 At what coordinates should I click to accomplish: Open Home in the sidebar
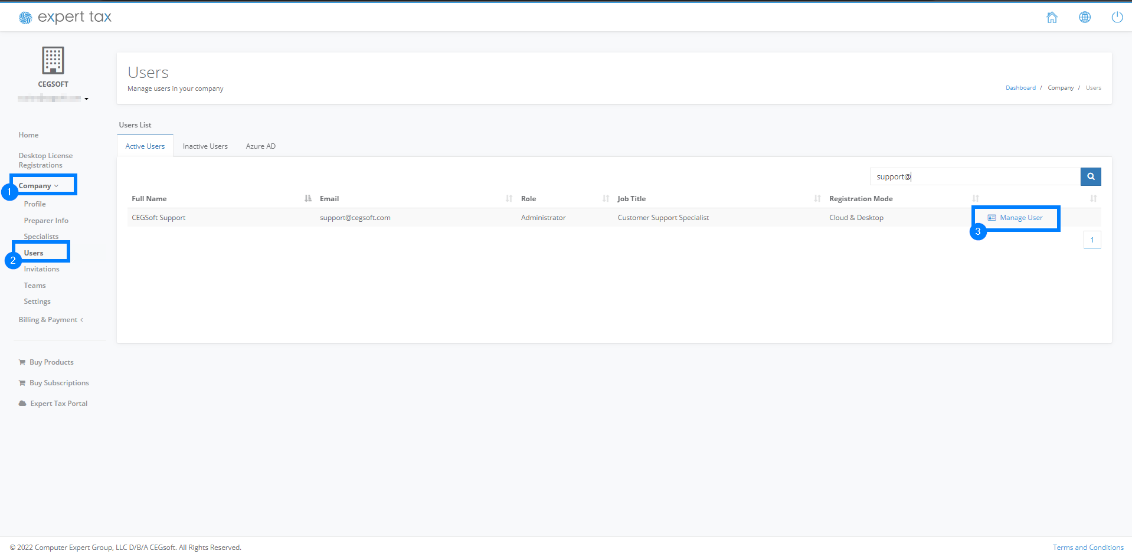point(28,135)
